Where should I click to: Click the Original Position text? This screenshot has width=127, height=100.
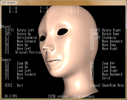pyautogui.click(x=29, y=52)
